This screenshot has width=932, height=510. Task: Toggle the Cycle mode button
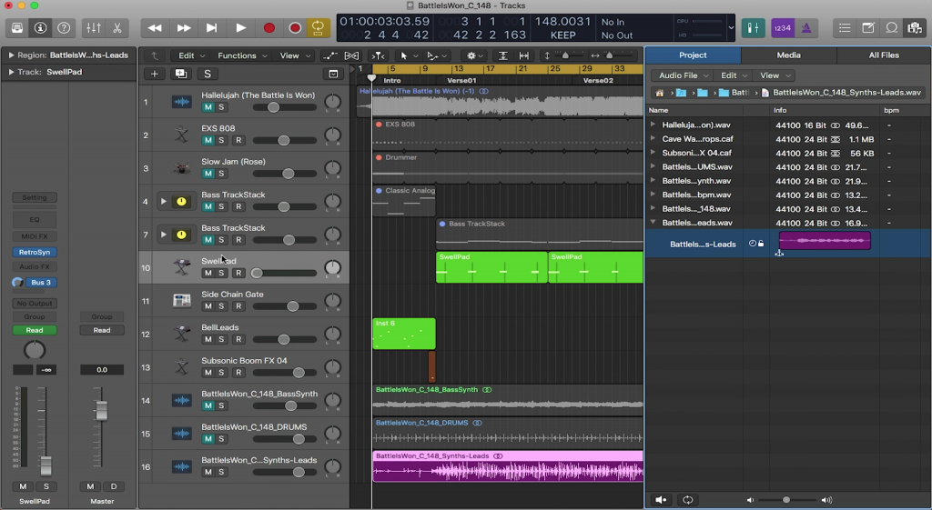[x=318, y=28]
